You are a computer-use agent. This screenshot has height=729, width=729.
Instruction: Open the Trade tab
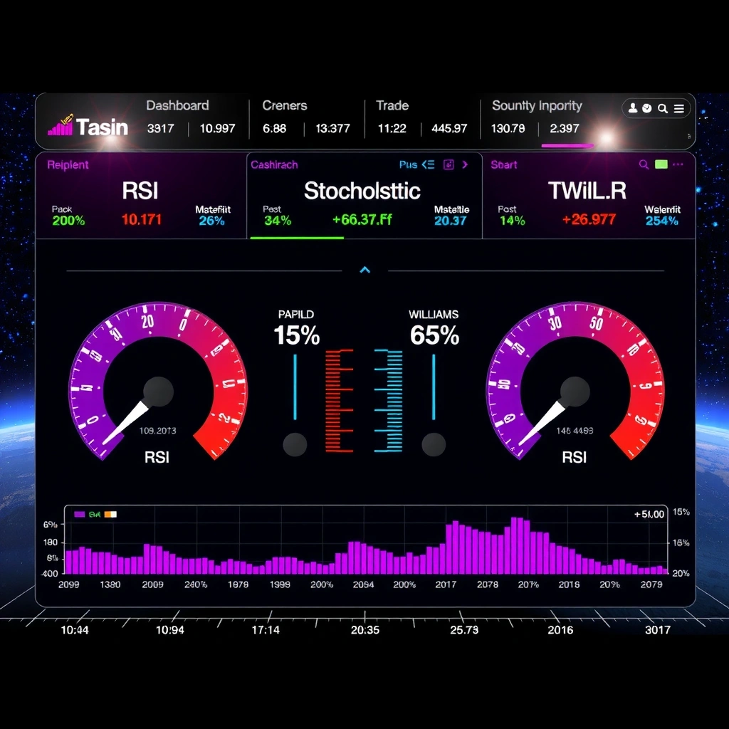(x=392, y=105)
